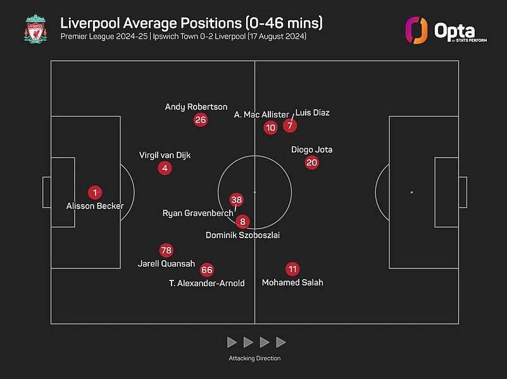This screenshot has width=507, height=379.
Task: Click Szoboszlai's number 8 marker
Action: pyautogui.click(x=242, y=222)
